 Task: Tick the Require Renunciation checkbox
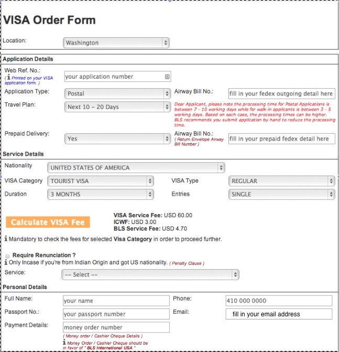(x=7, y=255)
